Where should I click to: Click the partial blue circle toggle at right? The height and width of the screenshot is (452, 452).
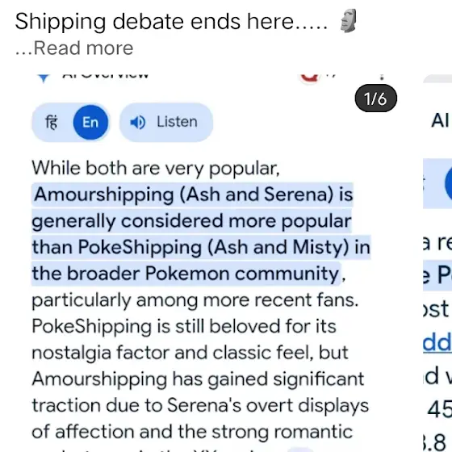[x=448, y=183]
